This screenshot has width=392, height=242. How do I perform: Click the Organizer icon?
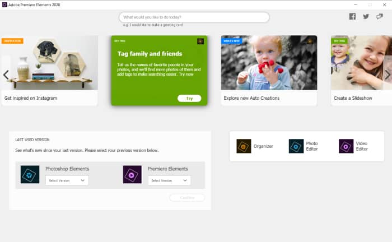pos(244,146)
